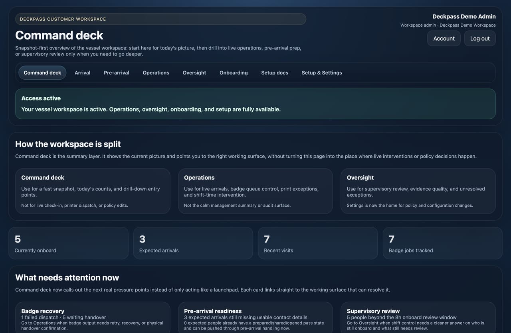The height and width of the screenshot is (333, 511).
Task: Open the Arrival tab
Action: pyautogui.click(x=83, y=72)
